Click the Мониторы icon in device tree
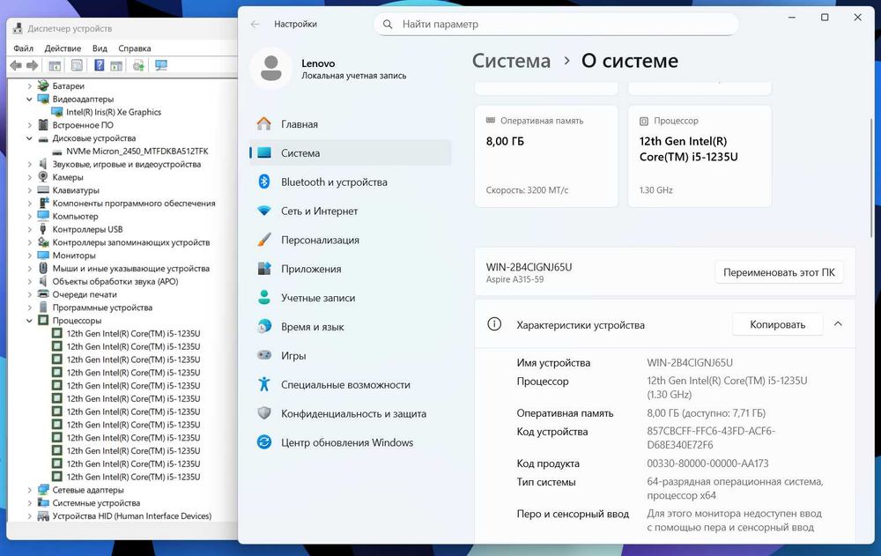This screenshot has width=881, height=556. tap(43, 256)
